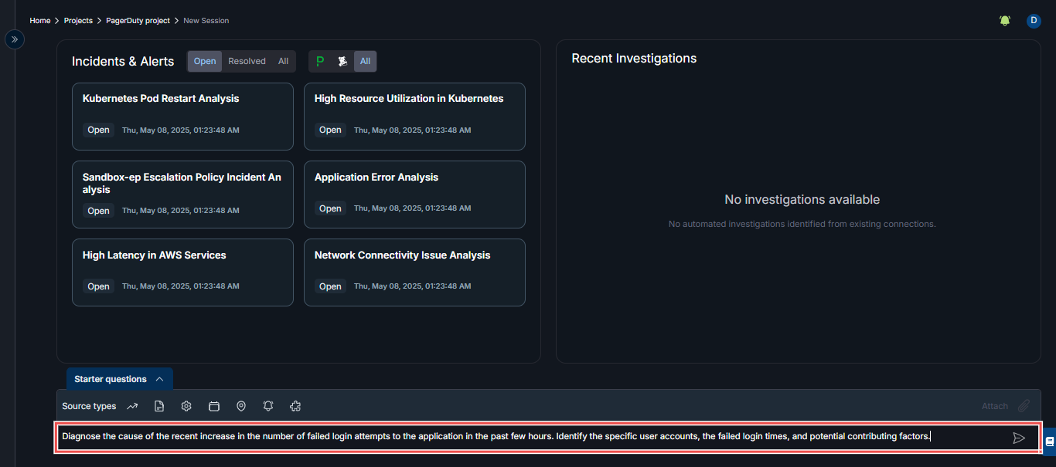Viewport: 1056px width, 467px height.
Task: Select the document source type icon
Action: tap(158, 405)
